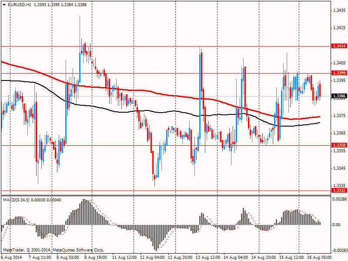Screen dimensions: 348x261
Task: Select the 1.3399 red price level tag
Action: [x=338, y=73]
